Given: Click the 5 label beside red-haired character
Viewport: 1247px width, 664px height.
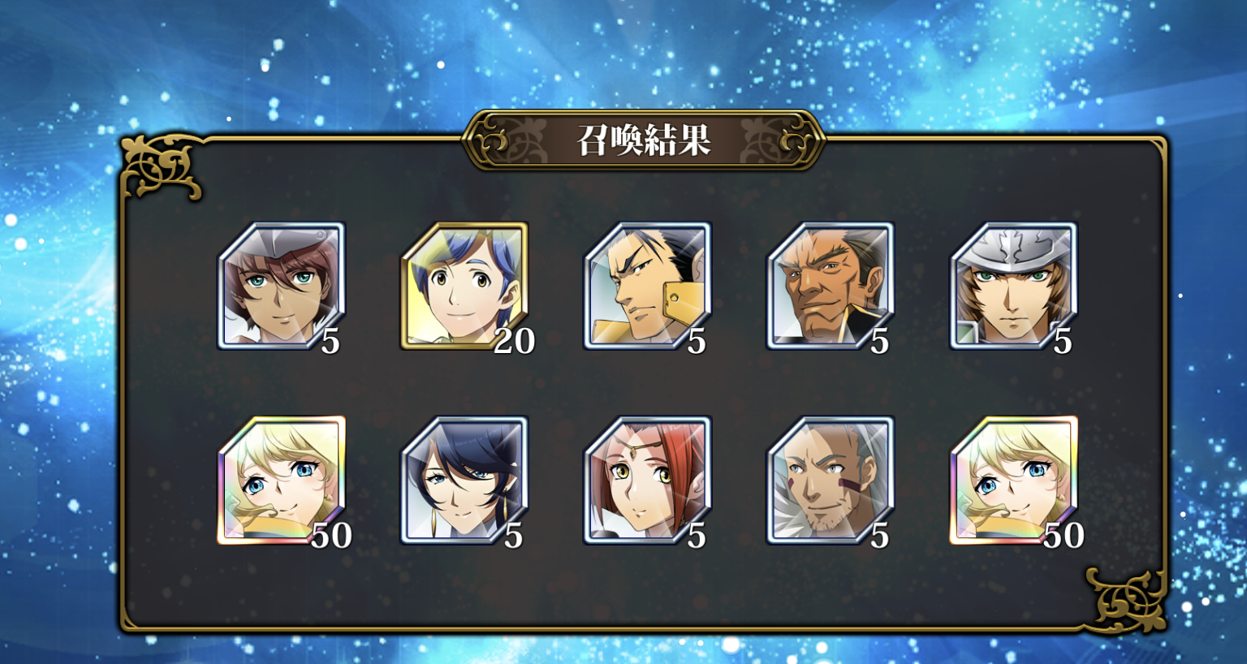Looking at the screenshot, I should click(697, 535).
